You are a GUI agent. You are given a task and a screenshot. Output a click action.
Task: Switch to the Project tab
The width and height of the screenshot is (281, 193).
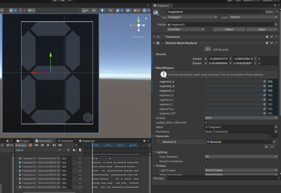pos(23,141)
